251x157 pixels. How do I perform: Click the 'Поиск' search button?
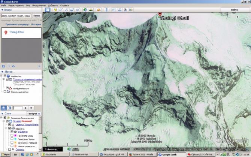point(37,16)
